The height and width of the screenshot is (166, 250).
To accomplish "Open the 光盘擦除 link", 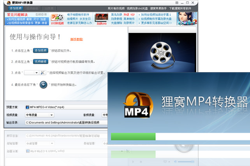I will tap(116, 23).
